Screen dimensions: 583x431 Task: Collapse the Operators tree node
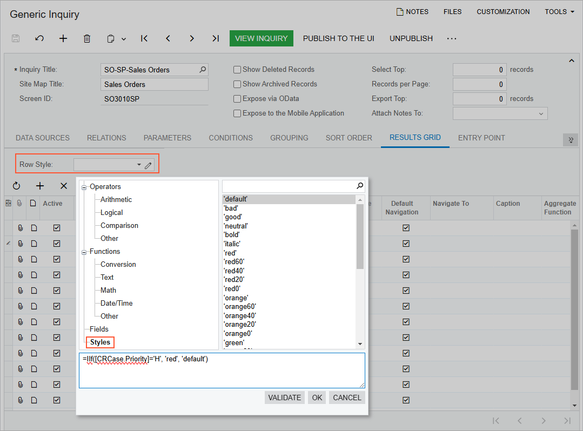[84, 187]
